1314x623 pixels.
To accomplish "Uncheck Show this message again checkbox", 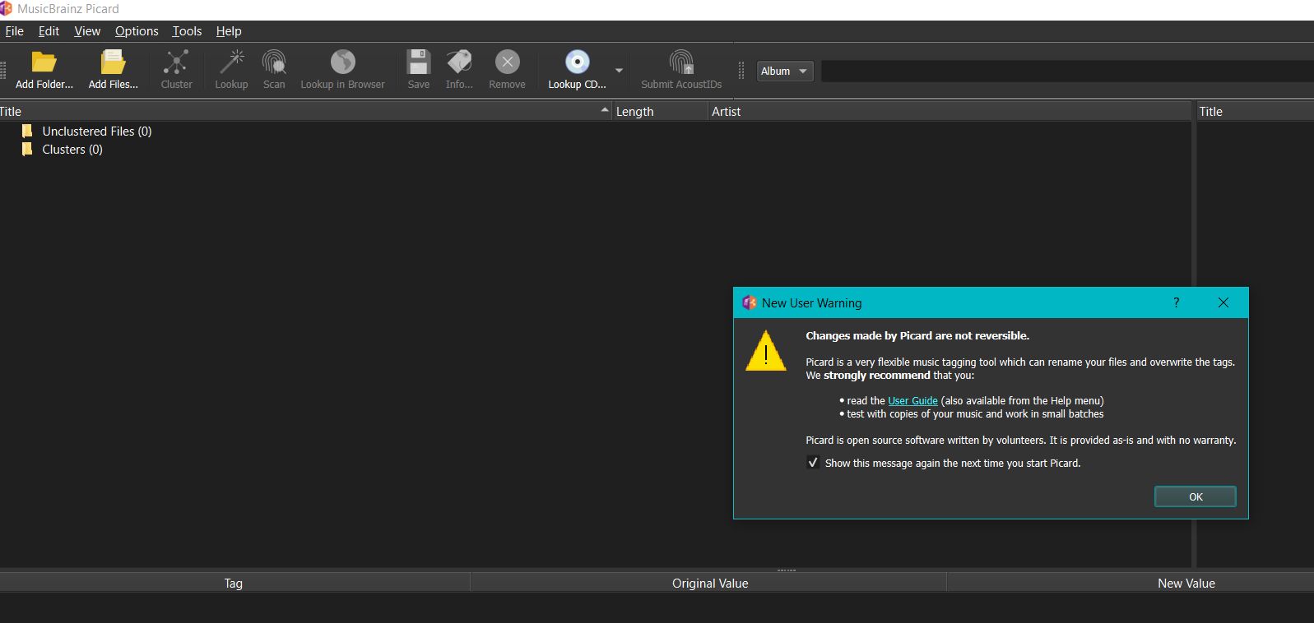I will point(813,463).
